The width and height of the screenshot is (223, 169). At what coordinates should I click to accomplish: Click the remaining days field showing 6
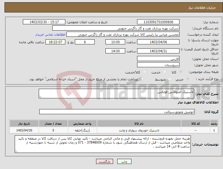click(85, 42)
